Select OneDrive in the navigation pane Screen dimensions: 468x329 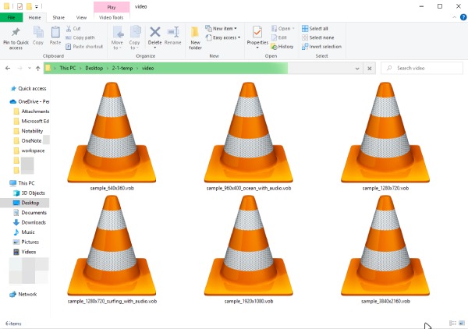tap(30, 101)
